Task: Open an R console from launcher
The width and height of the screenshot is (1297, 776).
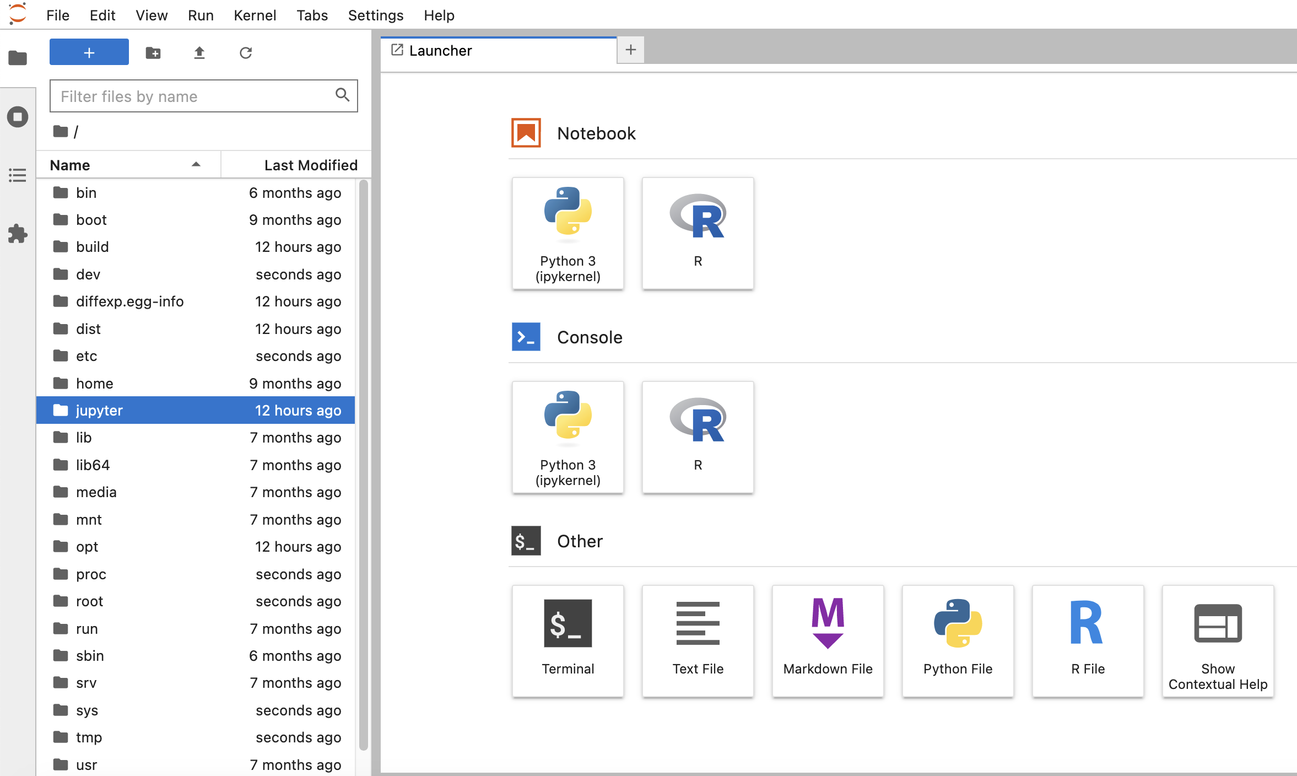Action: coord(698,436)
